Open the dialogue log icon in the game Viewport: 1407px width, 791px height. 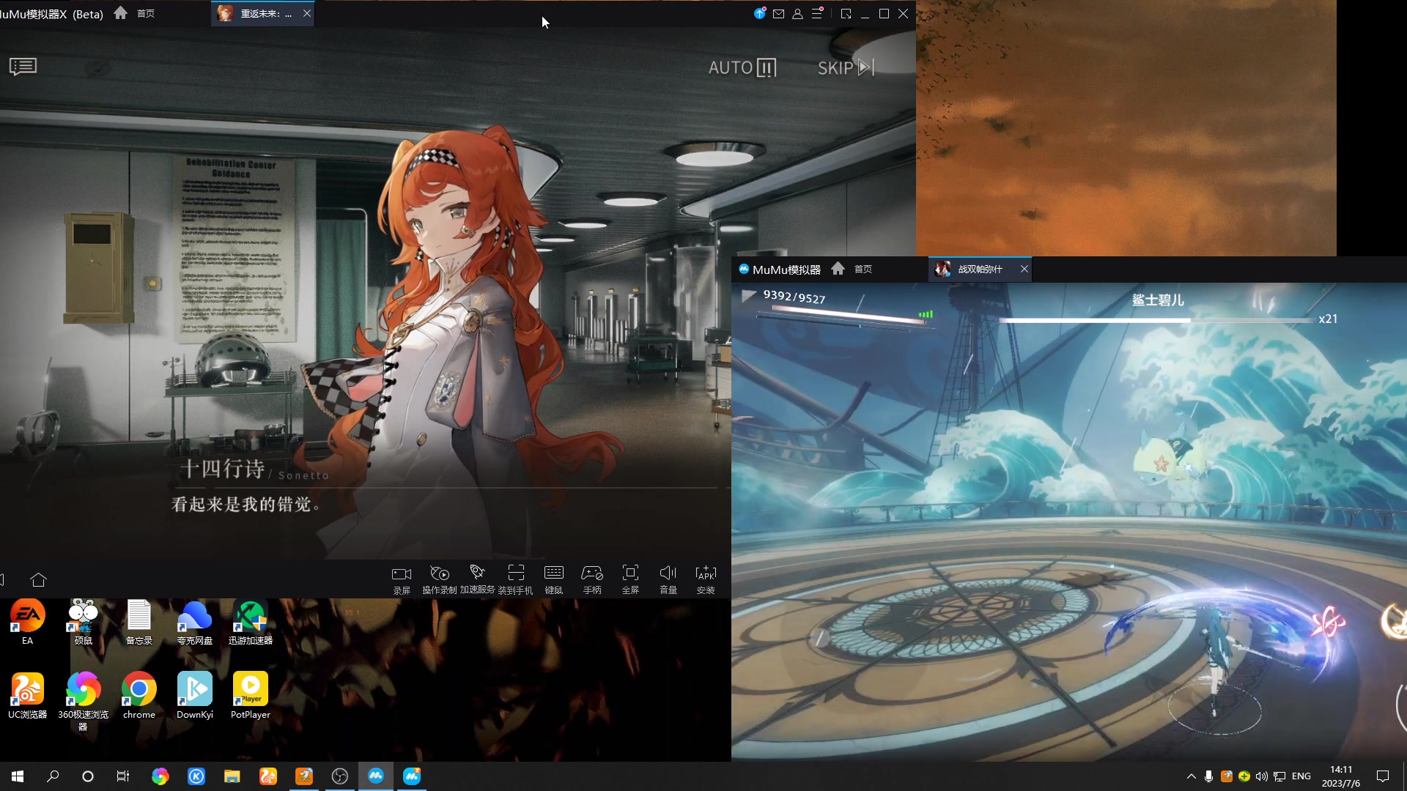pyautogui.click(x=23, y=67)
